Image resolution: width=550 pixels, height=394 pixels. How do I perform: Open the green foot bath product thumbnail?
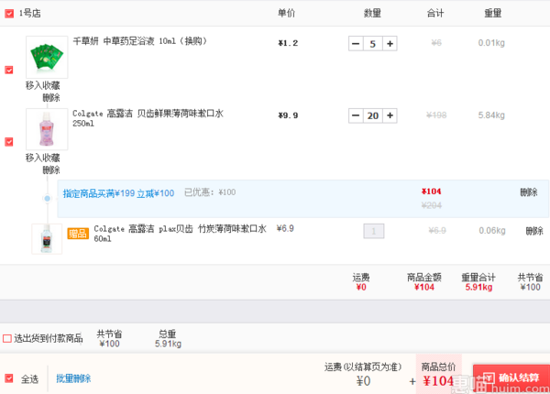point(47,57)
